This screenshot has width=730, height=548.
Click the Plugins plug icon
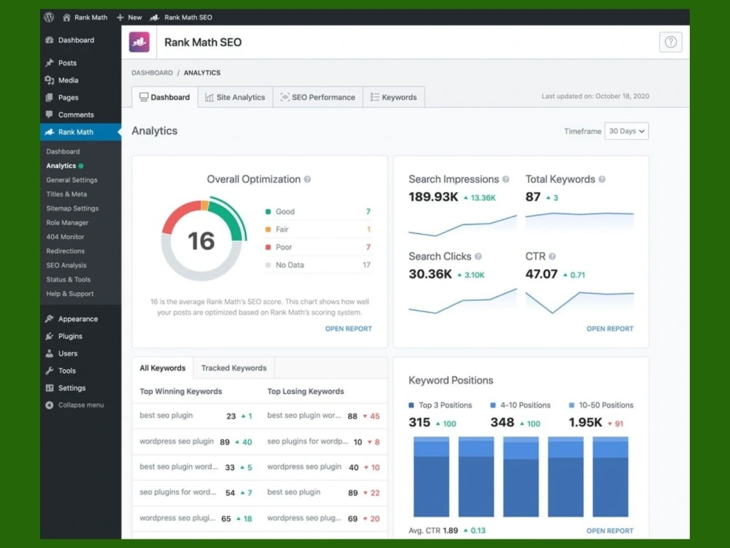coord(50,336)
